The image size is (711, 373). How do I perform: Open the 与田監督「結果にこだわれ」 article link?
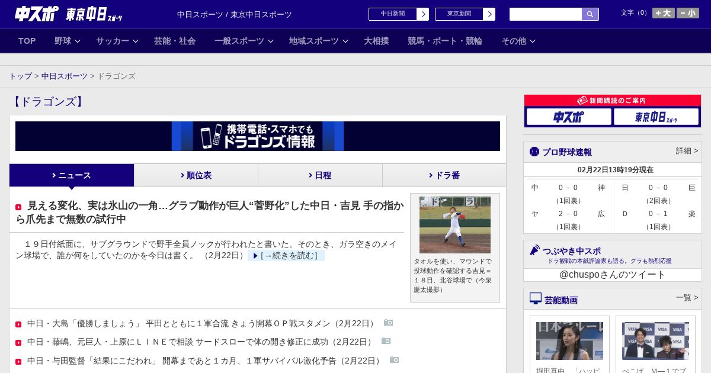pos(205,361)
